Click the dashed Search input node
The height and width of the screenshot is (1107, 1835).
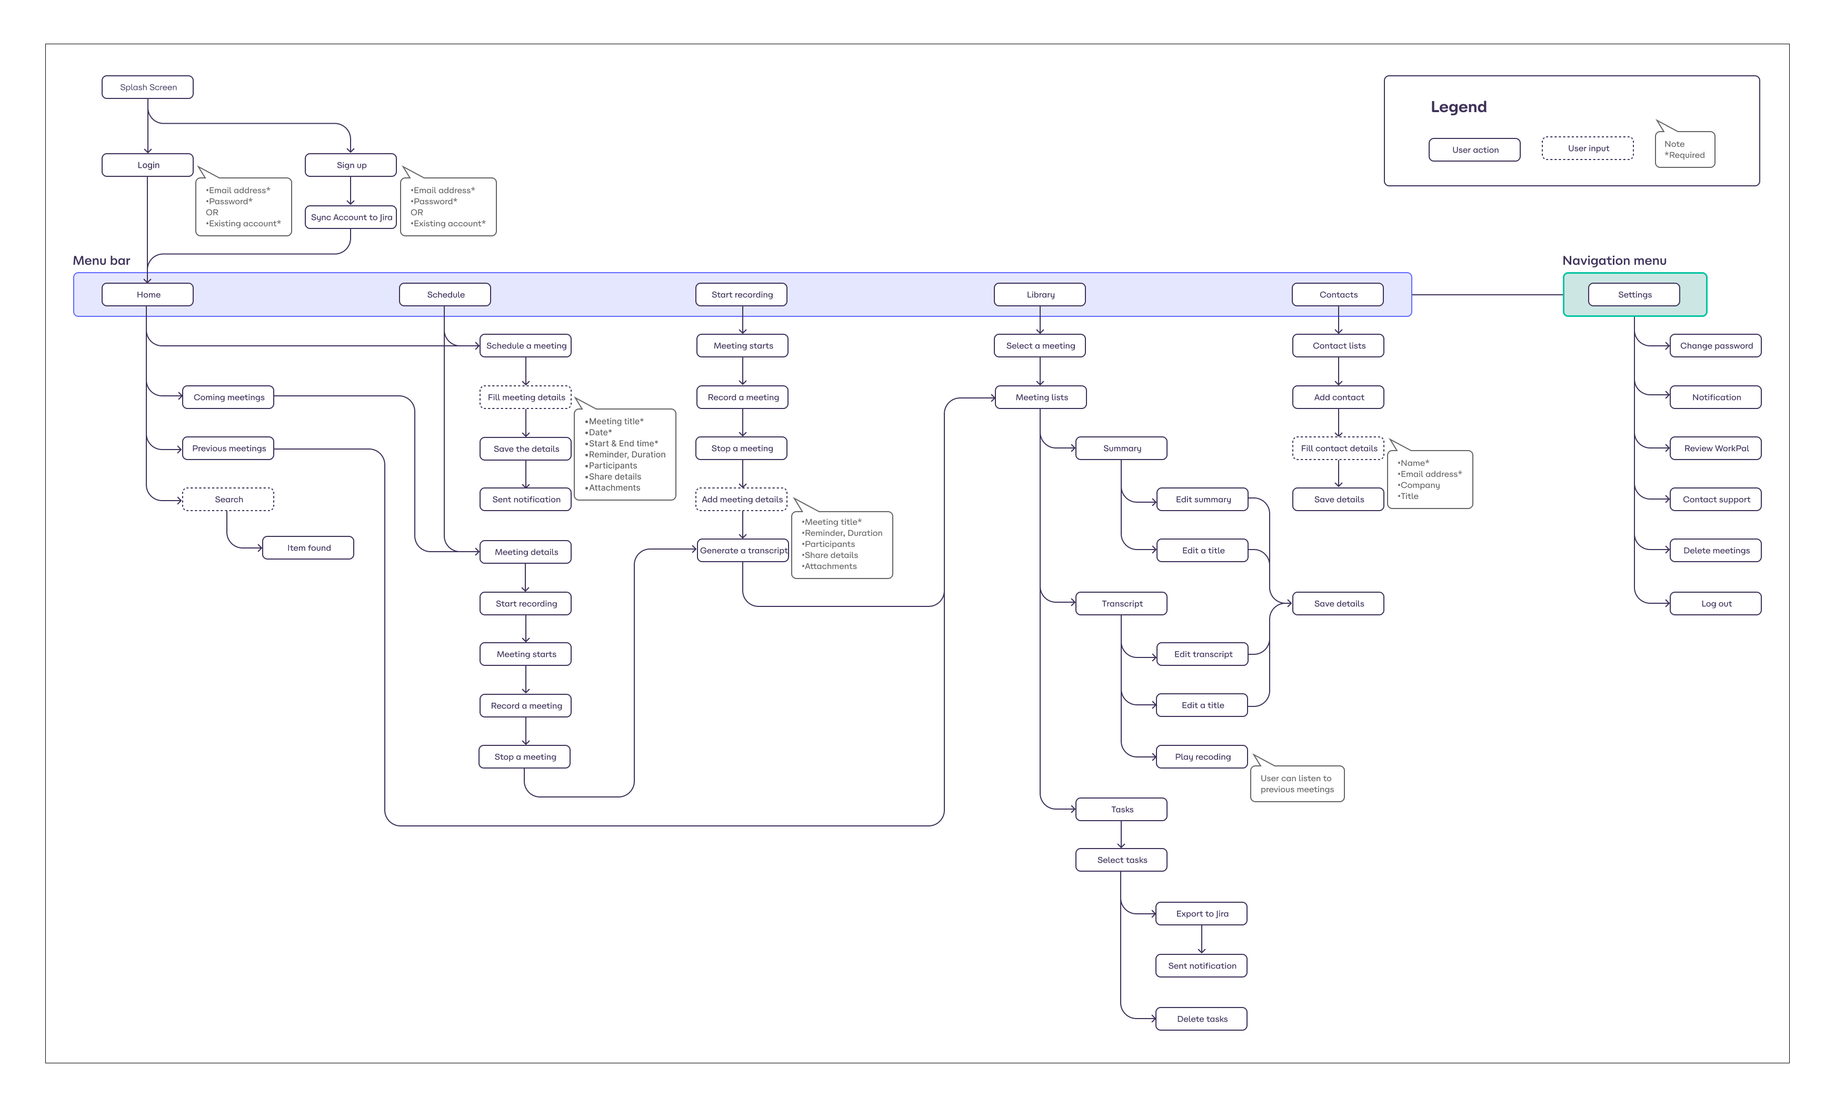click(228, 499)
